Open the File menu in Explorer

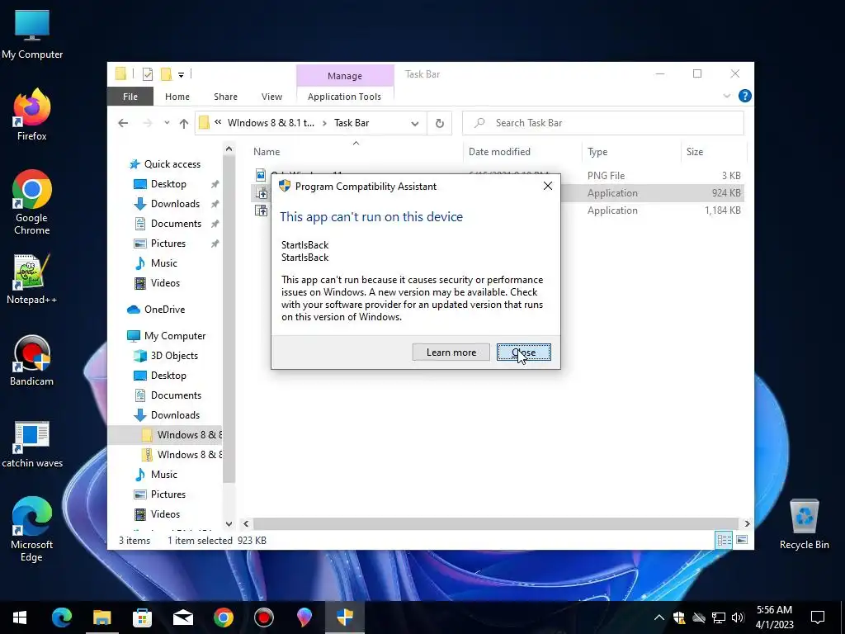pyautogui.click(x=130, y=97)
